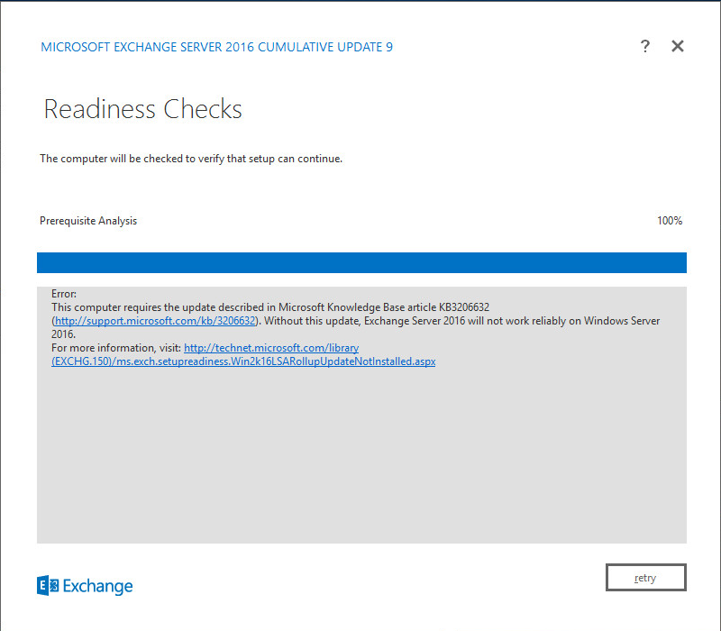Click the Cumulative Update 9 title text
Image resolution: width=721 pixels, height=631 pixels.
pos(216,47)
